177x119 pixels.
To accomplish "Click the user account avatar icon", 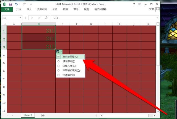I will pyautogui.click(x=158, y=9).
